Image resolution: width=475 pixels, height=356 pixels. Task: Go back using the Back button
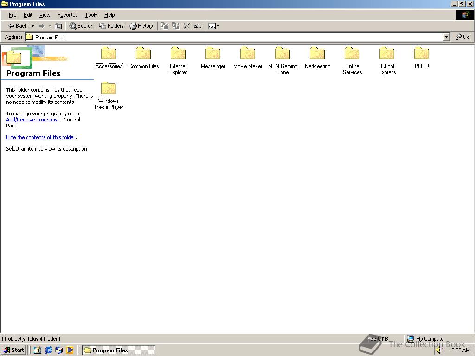tap(18, 26)
